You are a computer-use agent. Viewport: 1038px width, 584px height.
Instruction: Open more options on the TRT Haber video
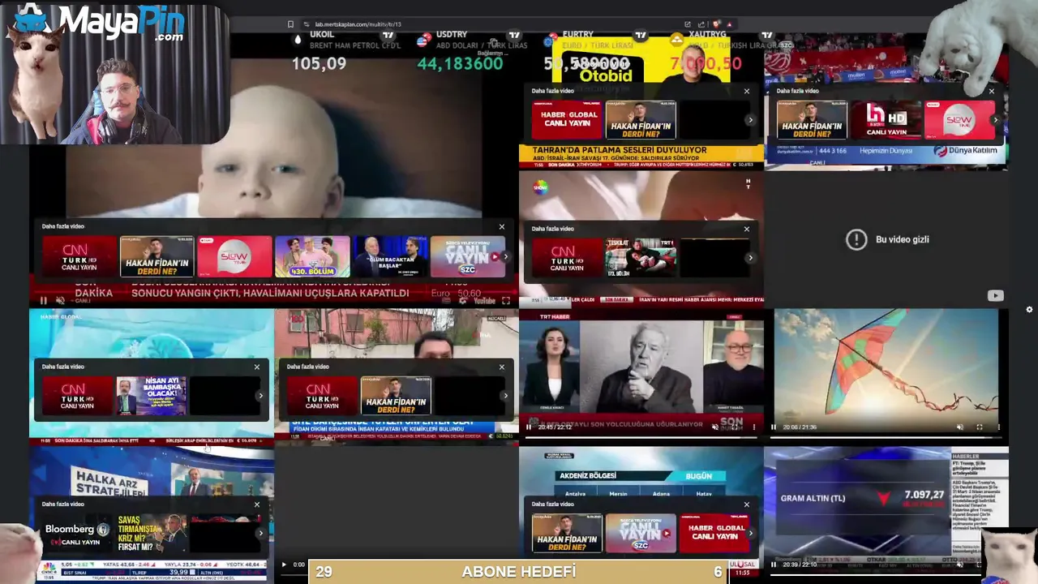pos(754,427)
